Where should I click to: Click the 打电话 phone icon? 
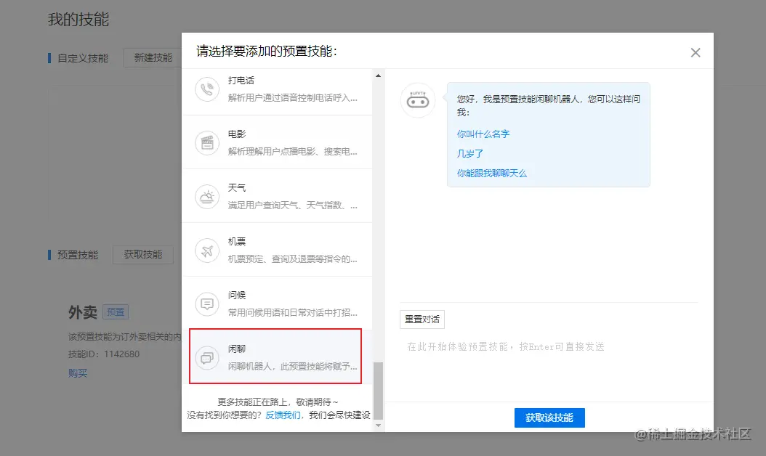207,89
